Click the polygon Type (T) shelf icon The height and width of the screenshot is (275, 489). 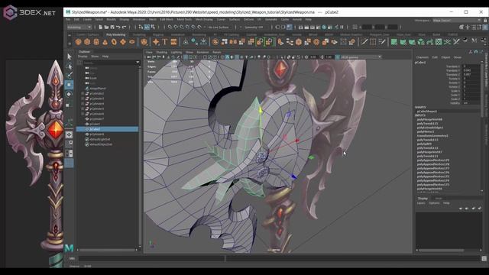click(165, 42)
